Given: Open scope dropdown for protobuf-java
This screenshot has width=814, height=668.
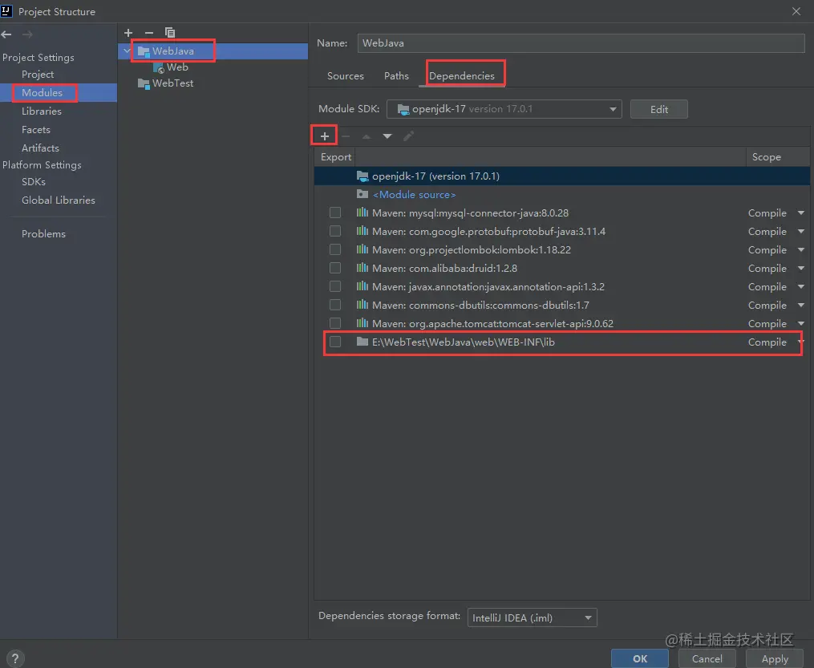Looking at the screenshot, I should 801,232.
